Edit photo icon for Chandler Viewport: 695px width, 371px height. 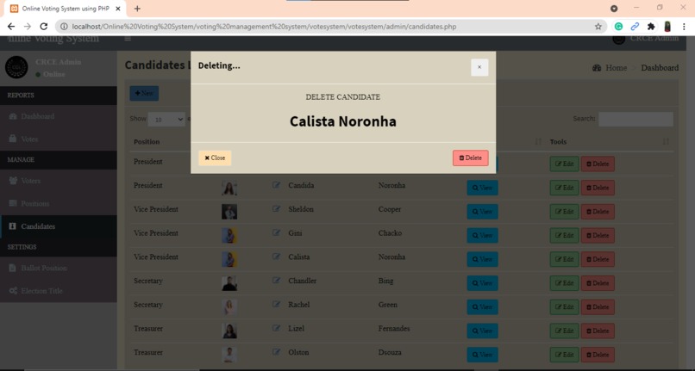(x=276, y=281)
